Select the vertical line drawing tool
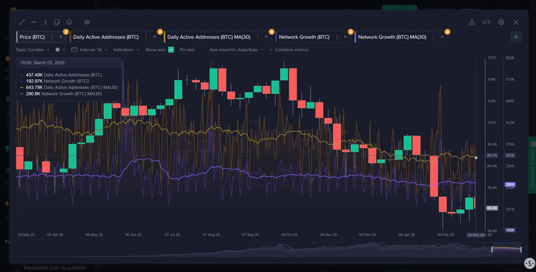536x272 pixels. (x=46, y=22)
